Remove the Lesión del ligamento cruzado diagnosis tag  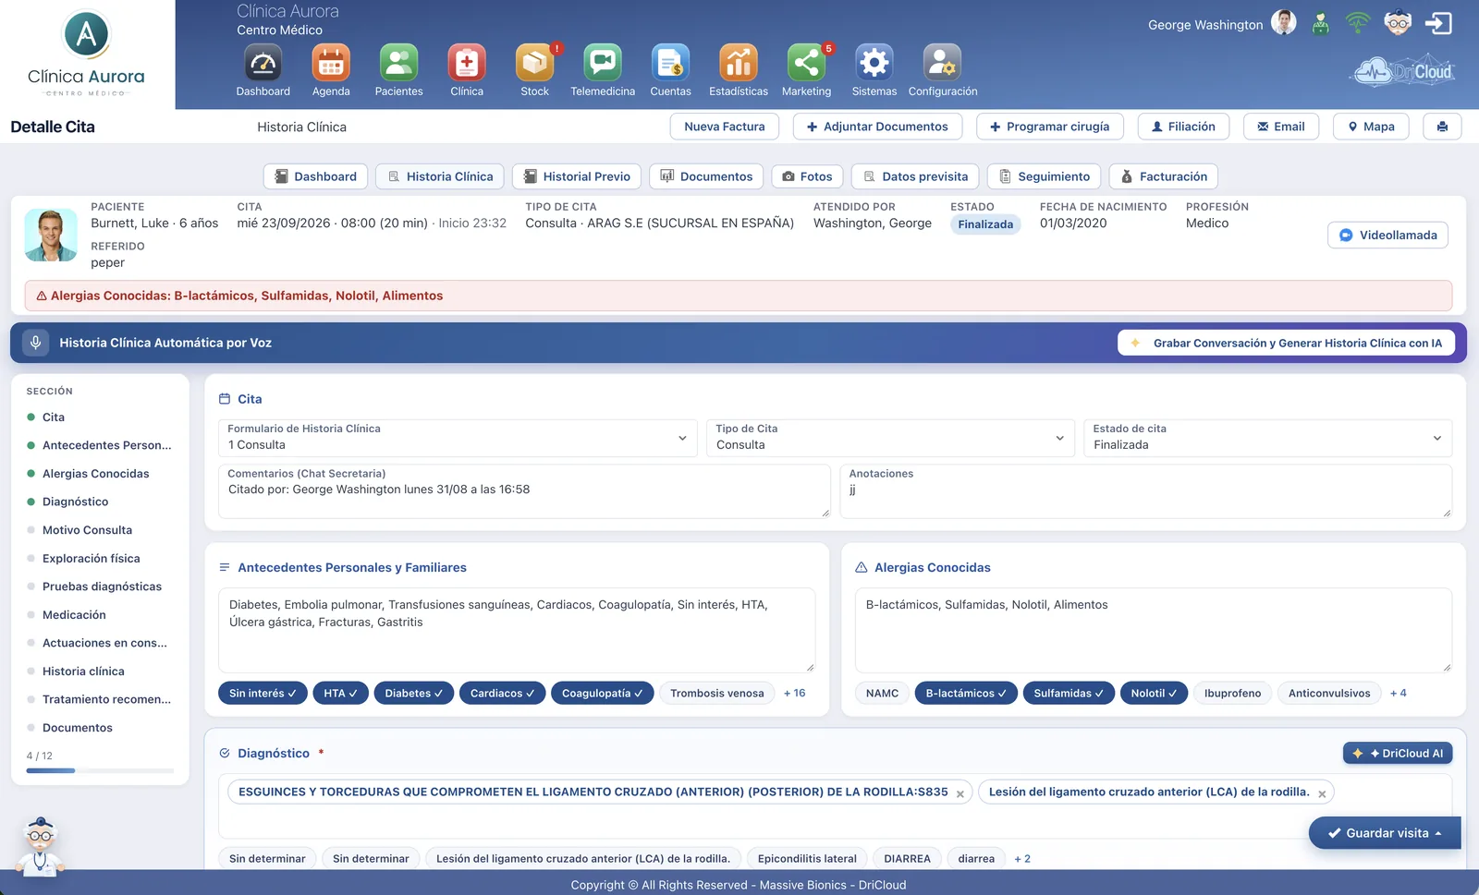pyautogui.click(x=1322, y=793)
